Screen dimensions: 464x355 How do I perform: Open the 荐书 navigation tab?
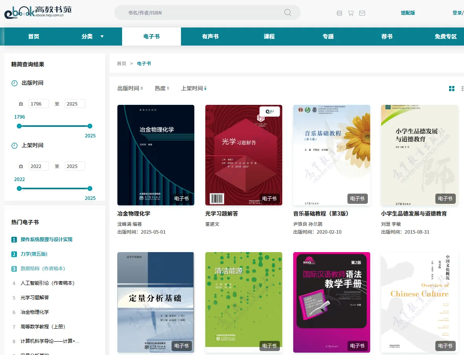point(387,37)
